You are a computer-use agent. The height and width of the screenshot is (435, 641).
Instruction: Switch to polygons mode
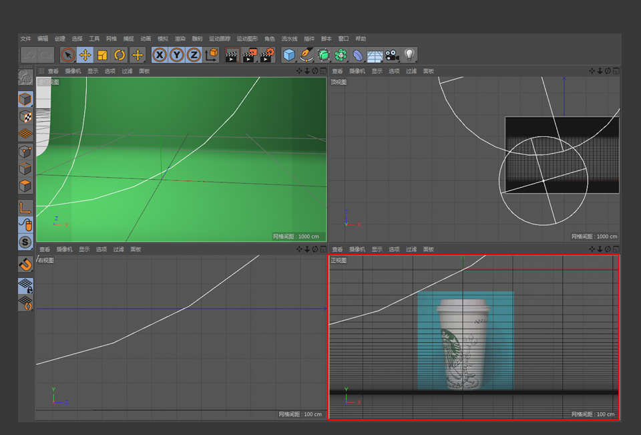tap(25, 186)
